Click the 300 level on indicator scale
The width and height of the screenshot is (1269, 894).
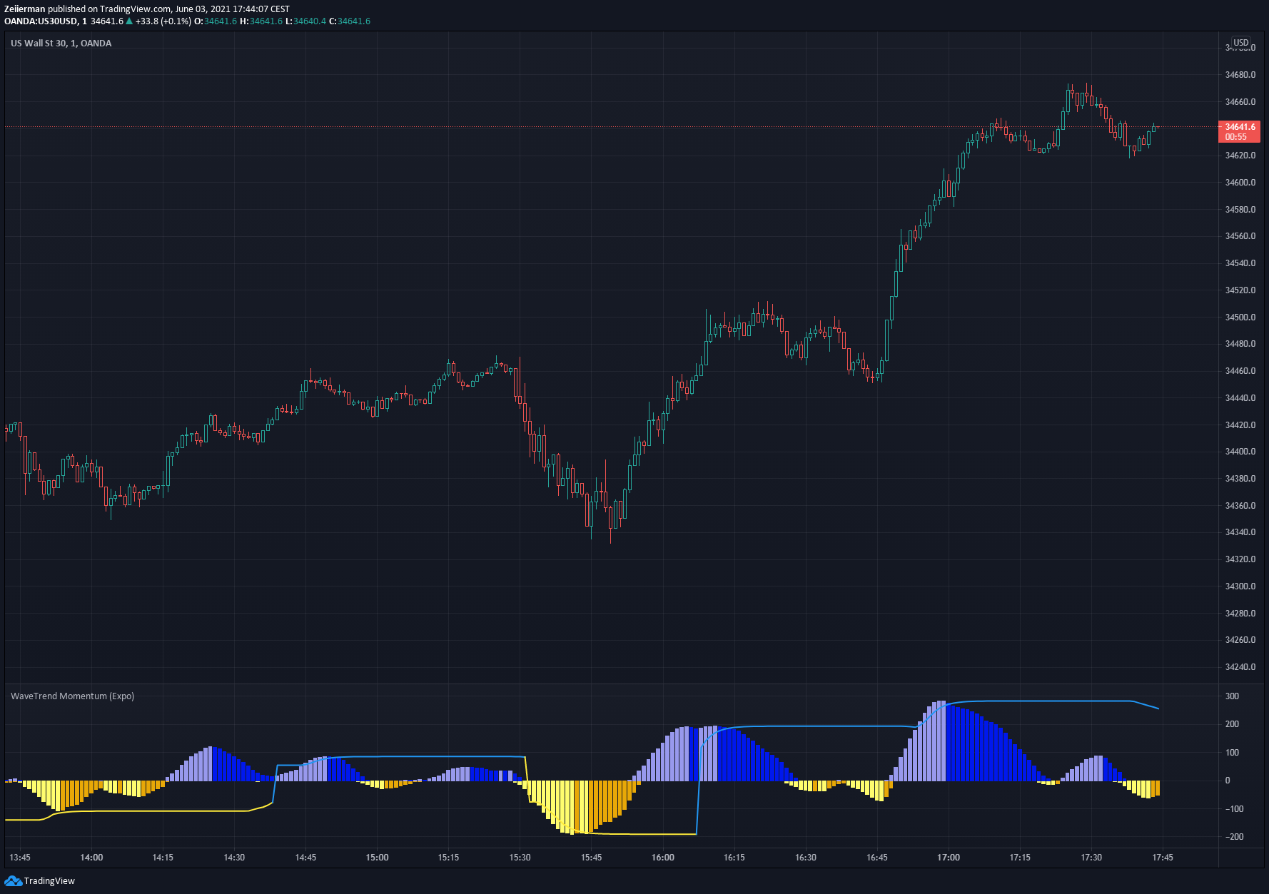click(x=1232, y=696)
